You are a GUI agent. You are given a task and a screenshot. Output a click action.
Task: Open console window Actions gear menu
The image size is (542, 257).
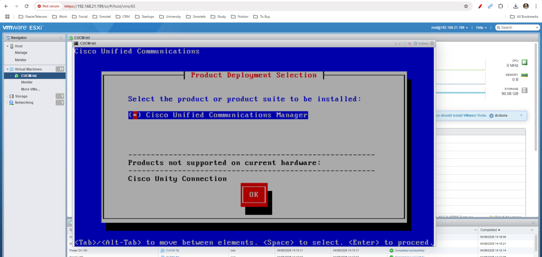tap(421, 44)
